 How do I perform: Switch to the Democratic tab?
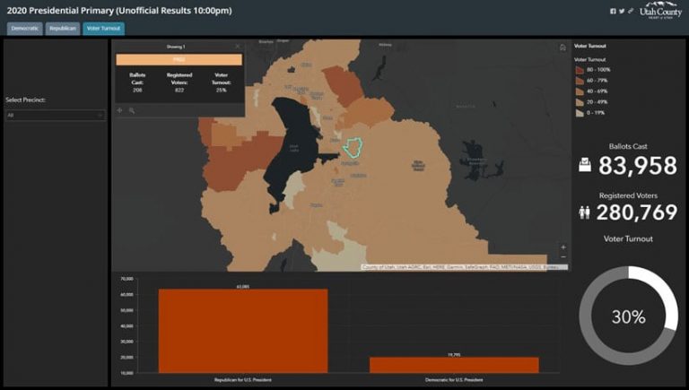click(x=24, y=29)
